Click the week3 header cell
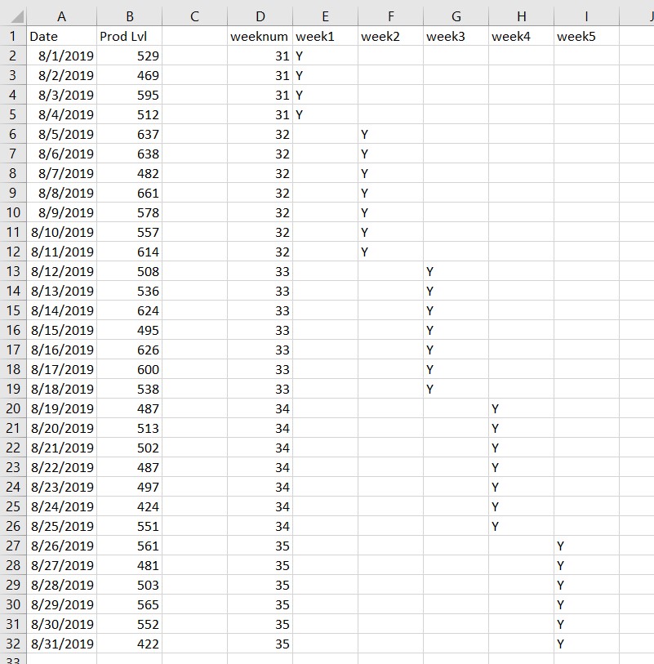 point(456,36)
